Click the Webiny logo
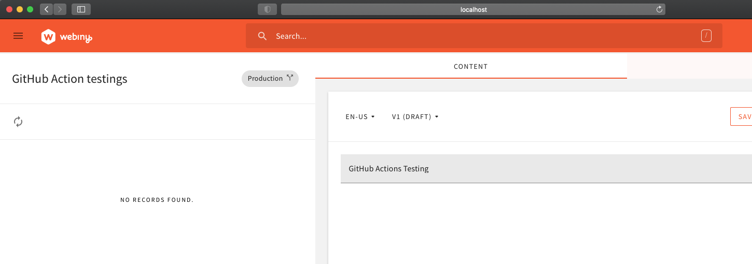This screenshot has height=264, width=752. coord(67,36)
